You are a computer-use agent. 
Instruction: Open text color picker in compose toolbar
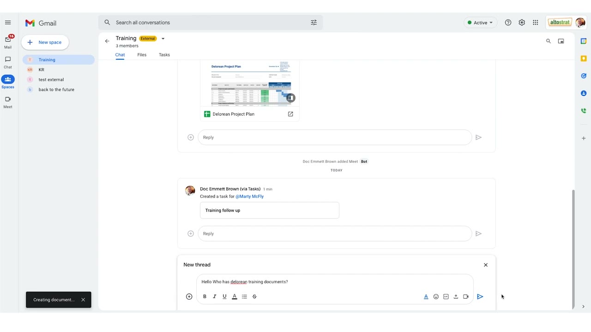pos(235,296)
